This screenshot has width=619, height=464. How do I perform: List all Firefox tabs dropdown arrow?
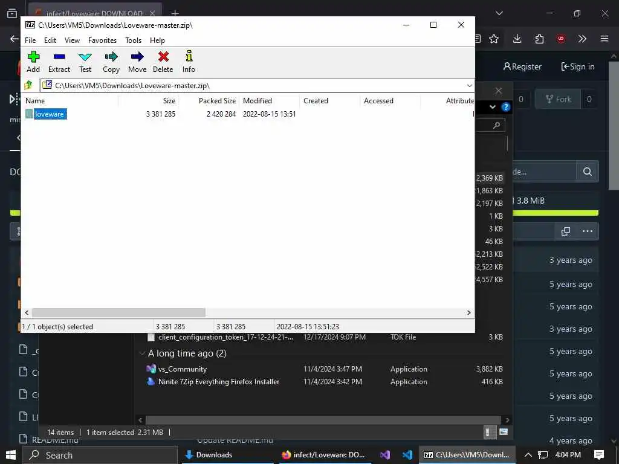pos(499,13)
